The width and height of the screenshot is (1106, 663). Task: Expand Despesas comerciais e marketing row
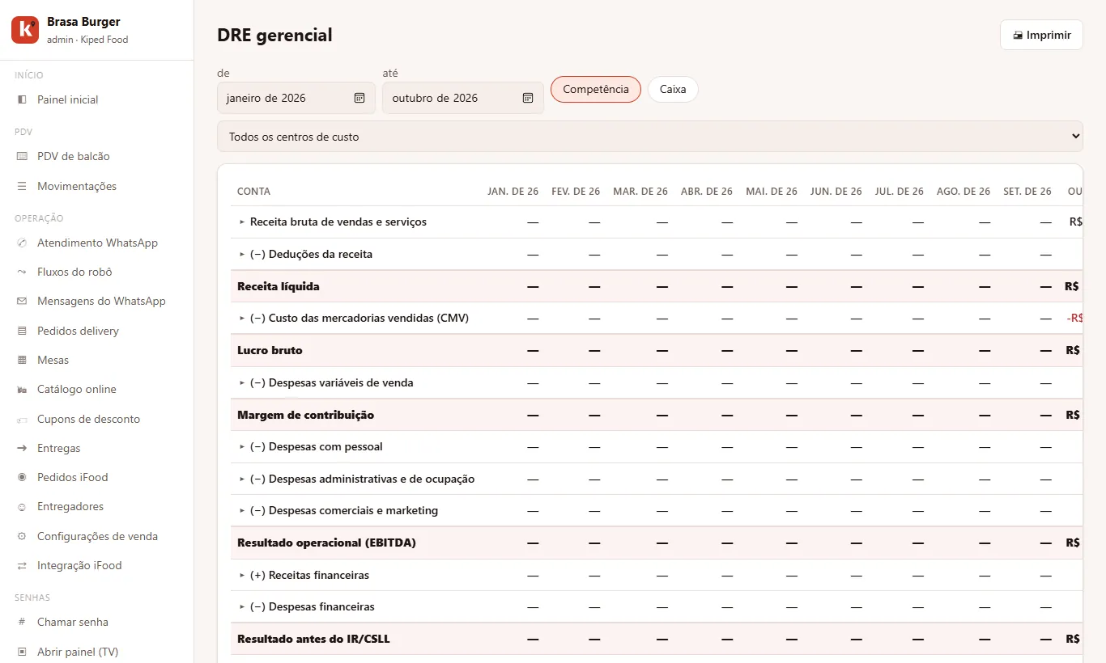242,510
